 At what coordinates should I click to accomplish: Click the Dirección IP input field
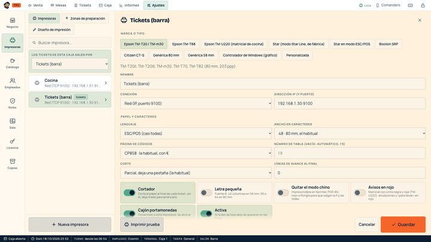coord(350,103)
